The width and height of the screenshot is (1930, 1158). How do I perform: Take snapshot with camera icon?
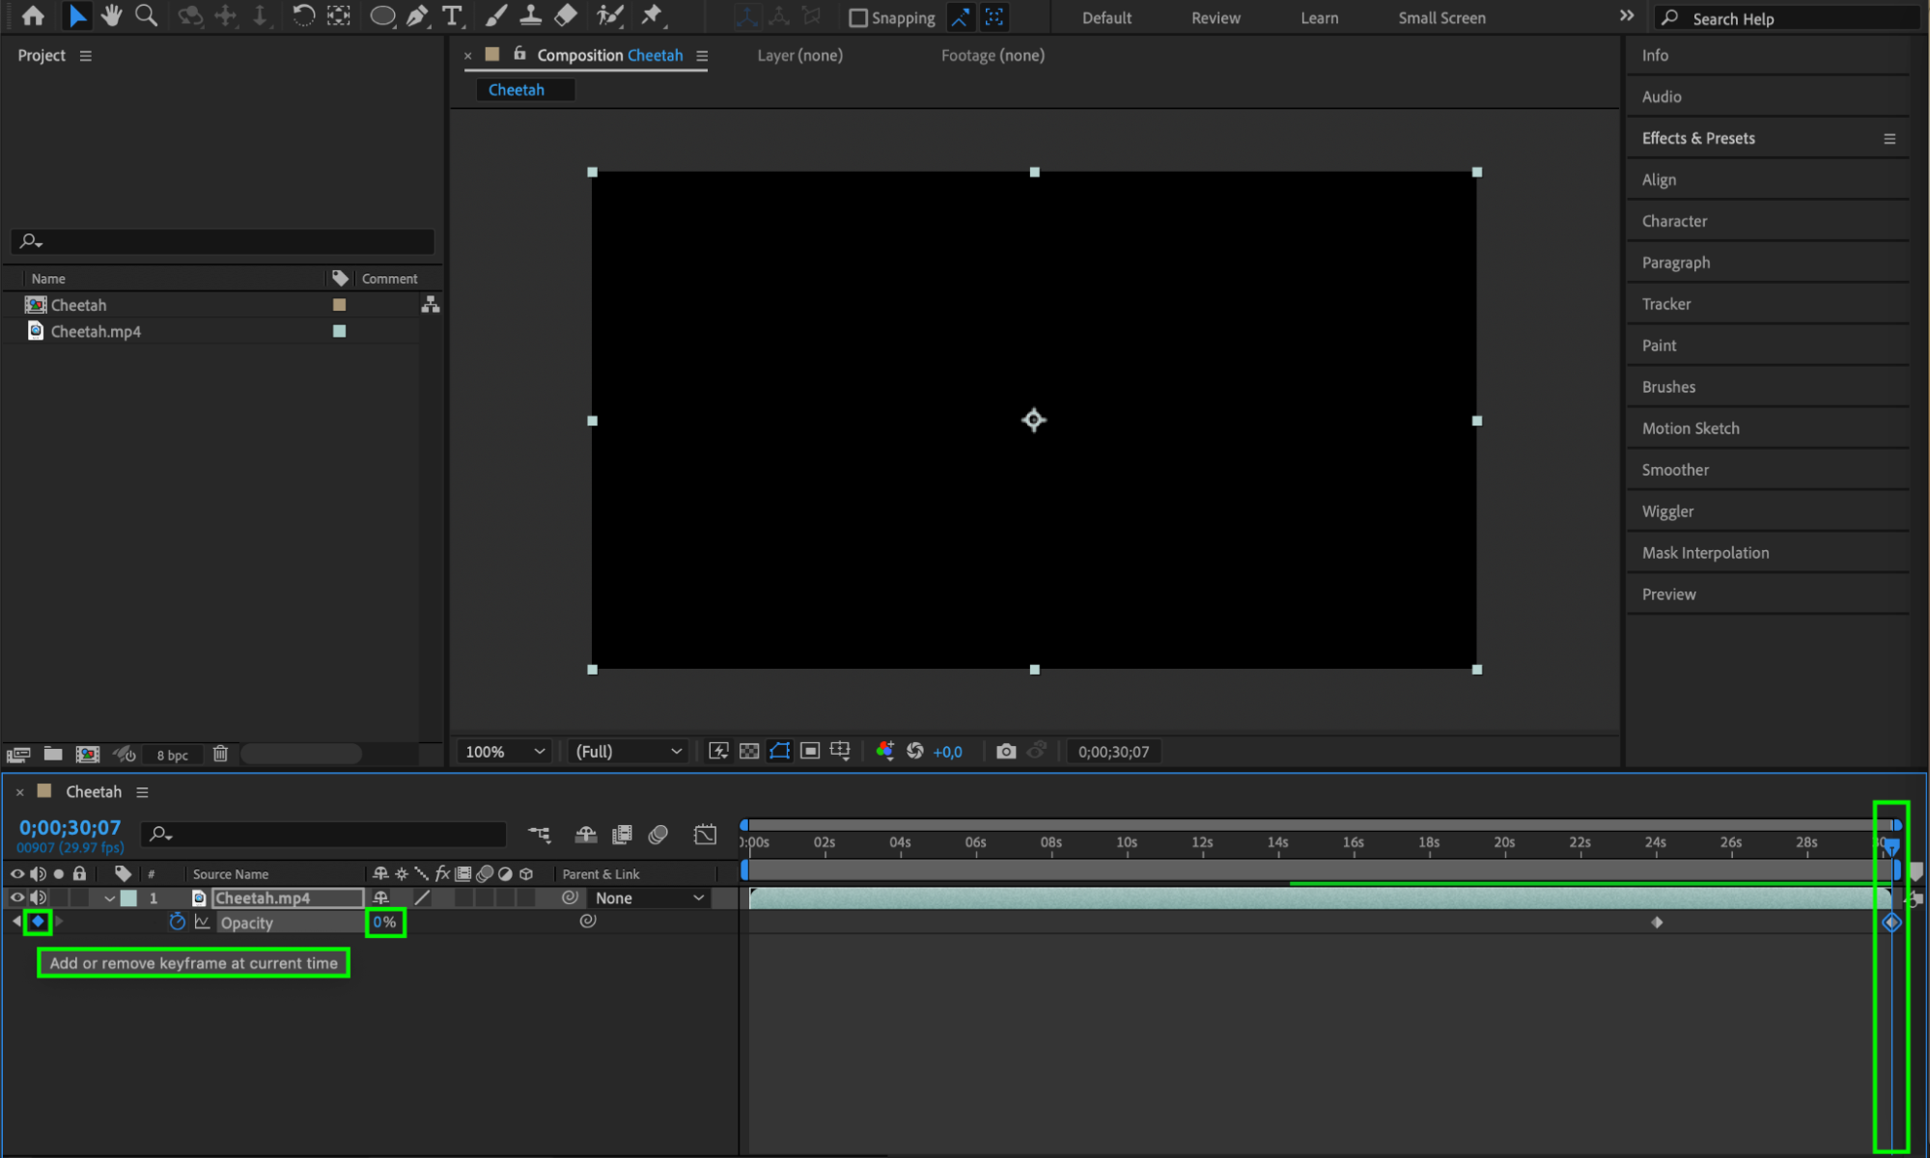click(x=1005, y=752)
